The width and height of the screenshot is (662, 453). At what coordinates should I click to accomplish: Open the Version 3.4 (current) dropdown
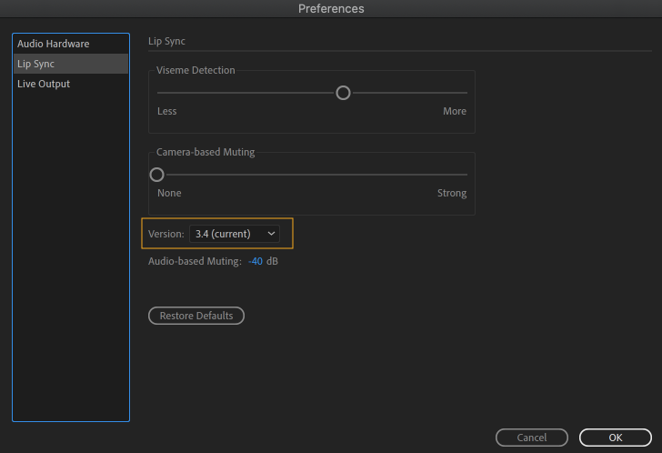point(234,234)
